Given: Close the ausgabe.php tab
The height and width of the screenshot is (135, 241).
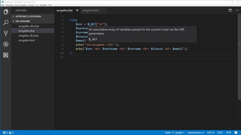Looking at the screenshot, I should point(77,10).
